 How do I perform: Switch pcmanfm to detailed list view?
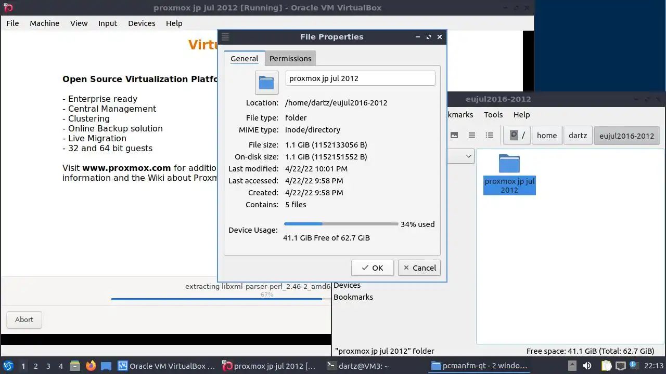click(x=490, y=135)
